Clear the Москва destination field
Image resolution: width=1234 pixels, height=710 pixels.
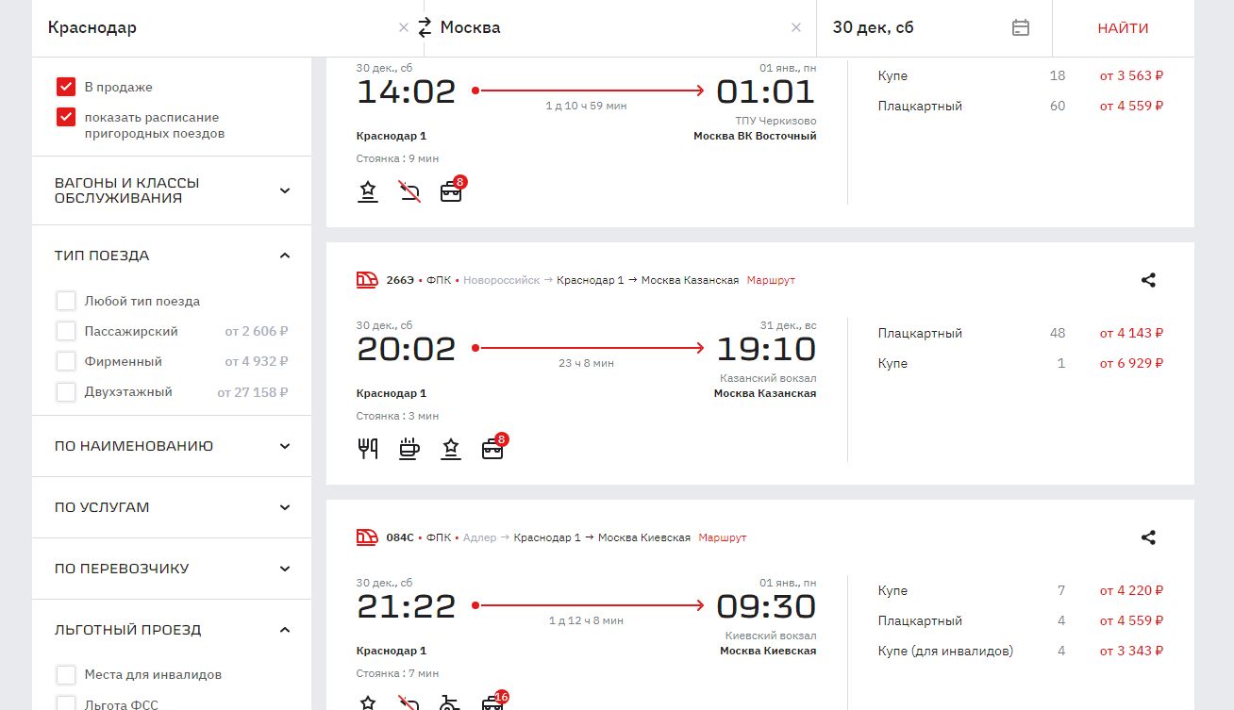[796, 27]
